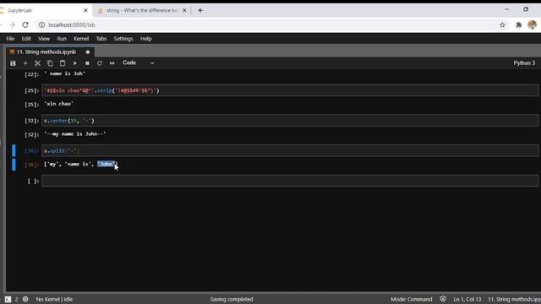Image resolution: width=541 pixels, height=304 pixels.
Task: Restart the kernel with the circular arrow icon
Action: (x=100, y=63)
